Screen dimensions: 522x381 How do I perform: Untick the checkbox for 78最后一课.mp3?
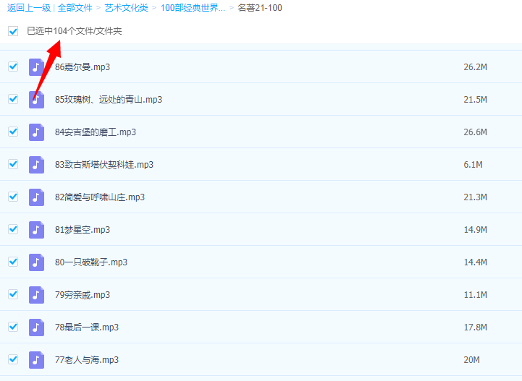13,327
